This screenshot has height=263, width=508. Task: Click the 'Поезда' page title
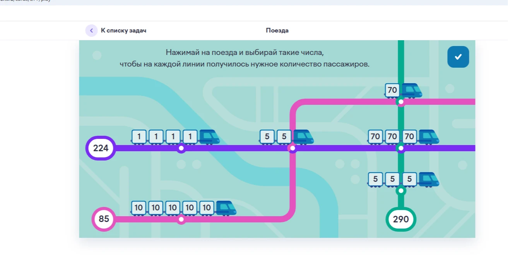coord(277,31)
